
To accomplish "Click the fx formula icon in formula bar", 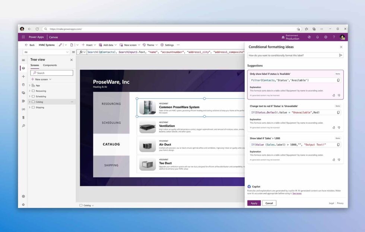I will point(82,52).
